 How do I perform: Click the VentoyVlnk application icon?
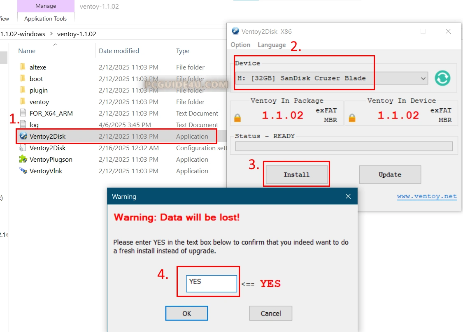click(23, 171)
